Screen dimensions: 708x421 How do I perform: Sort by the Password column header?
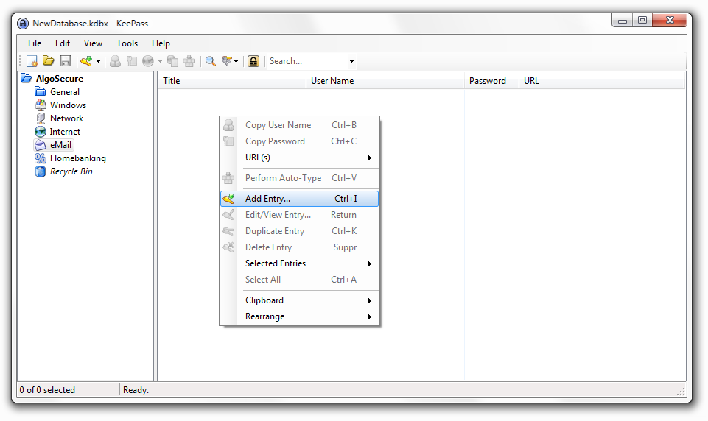(x=491, y=81)
